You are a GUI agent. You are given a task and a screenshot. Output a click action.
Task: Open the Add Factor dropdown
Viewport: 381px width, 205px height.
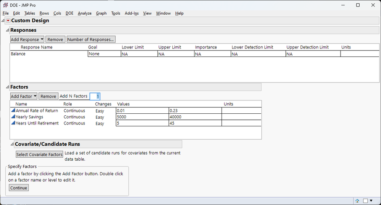(24, 96)
